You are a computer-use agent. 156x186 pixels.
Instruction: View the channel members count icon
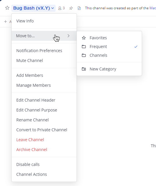pyautogui.click(x=61, y=8)
